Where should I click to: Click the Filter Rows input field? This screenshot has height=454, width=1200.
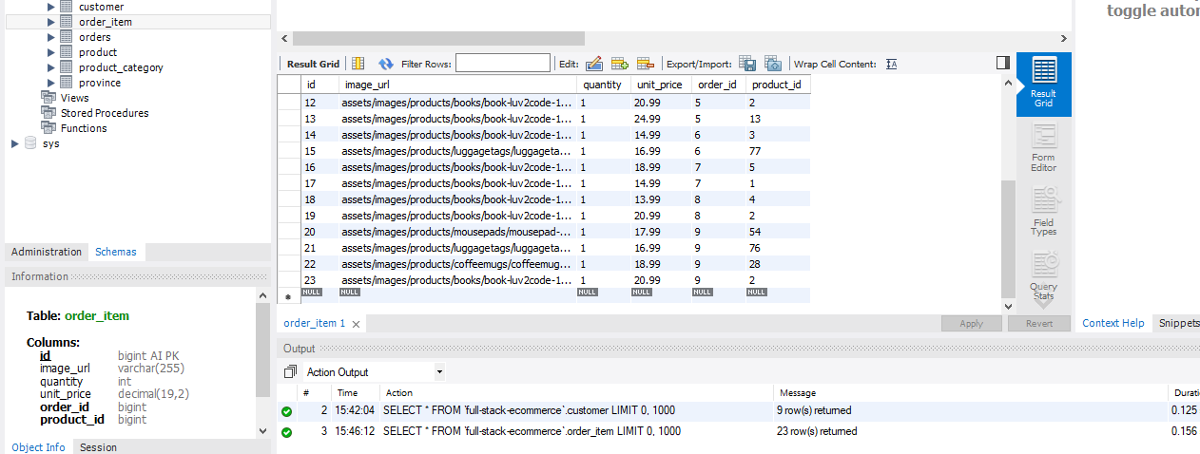point(502,64)
